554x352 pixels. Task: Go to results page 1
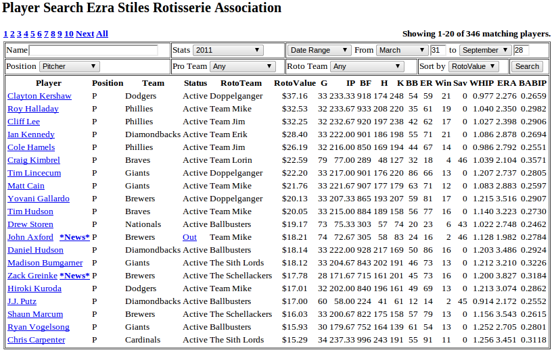(x=5, y=34)
